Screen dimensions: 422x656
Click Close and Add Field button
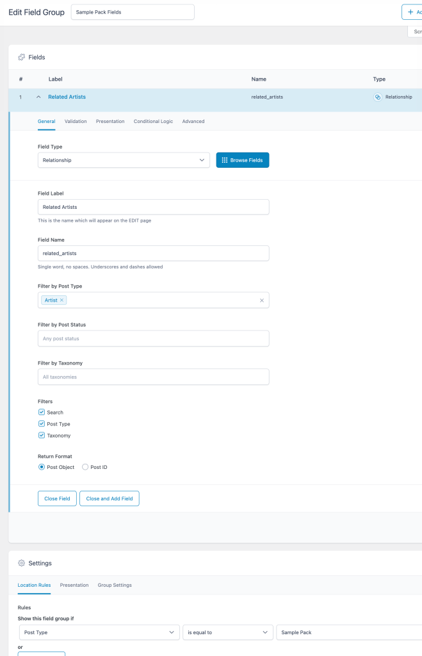coord(109,498)
